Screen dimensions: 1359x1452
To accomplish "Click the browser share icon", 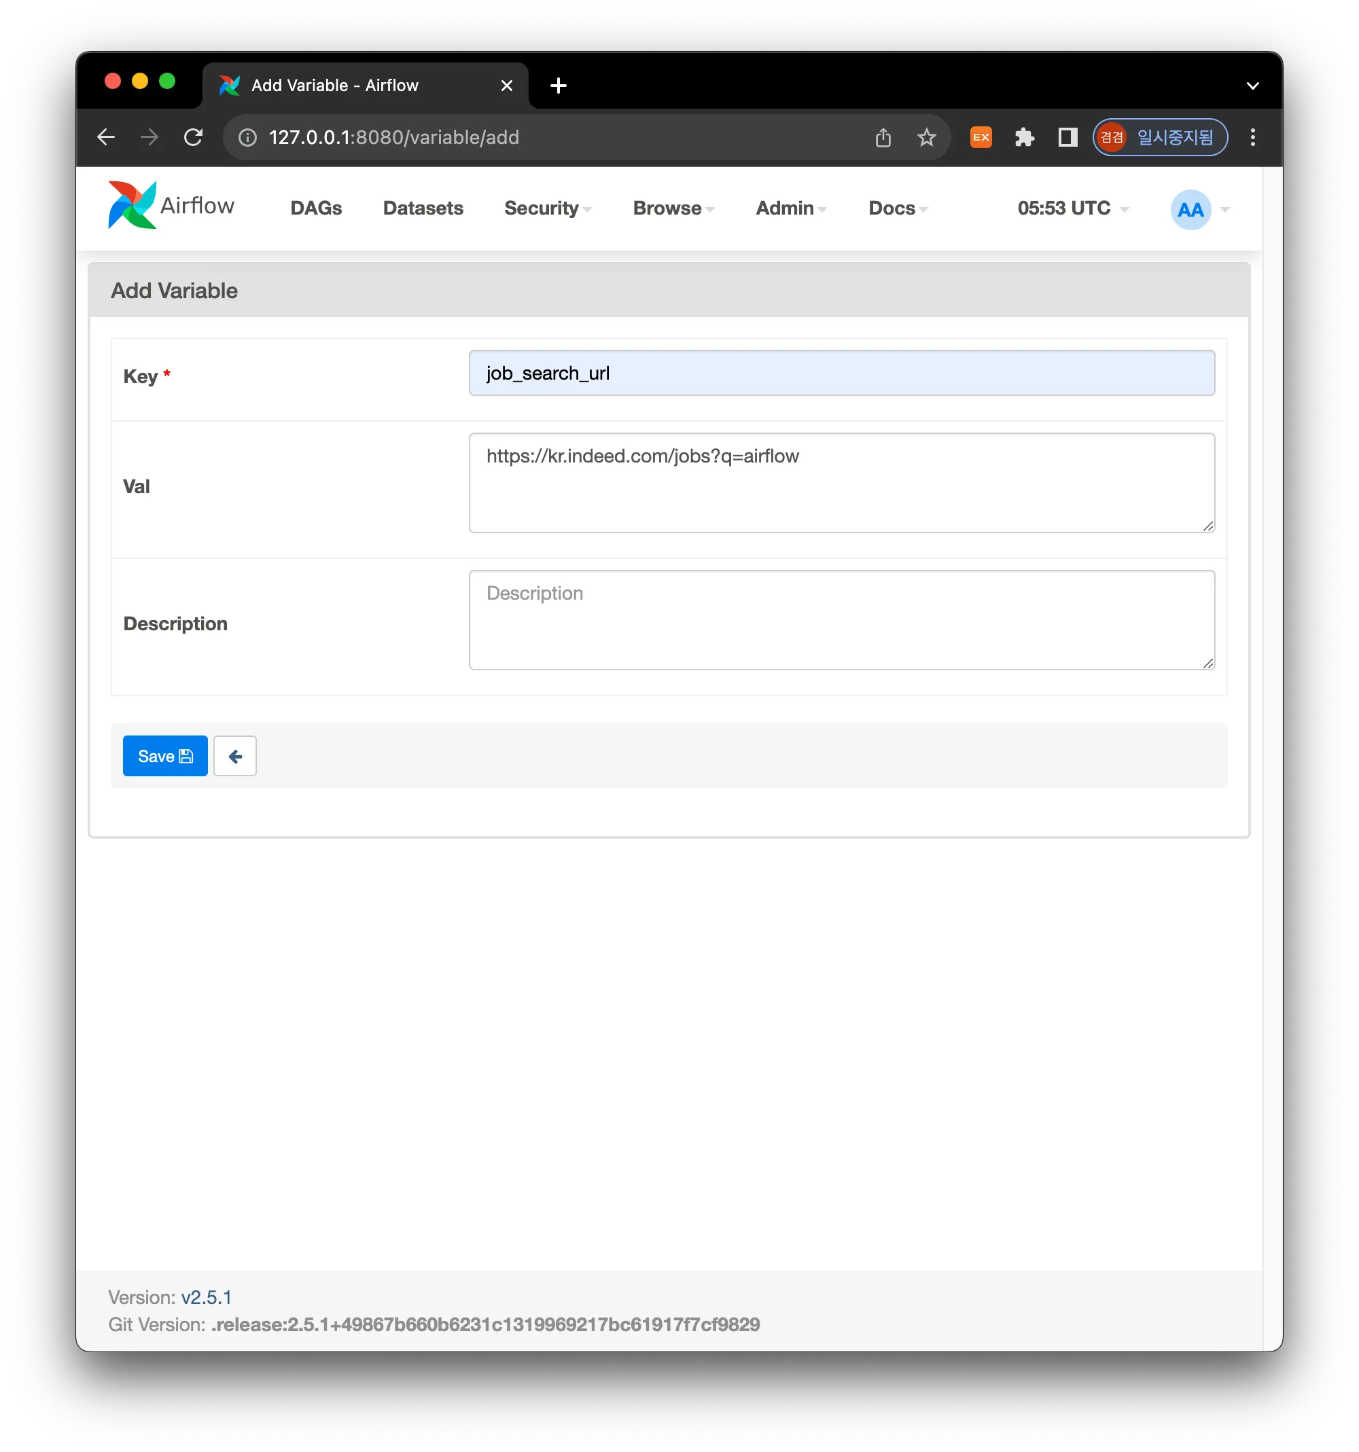I will click(883, 137).
